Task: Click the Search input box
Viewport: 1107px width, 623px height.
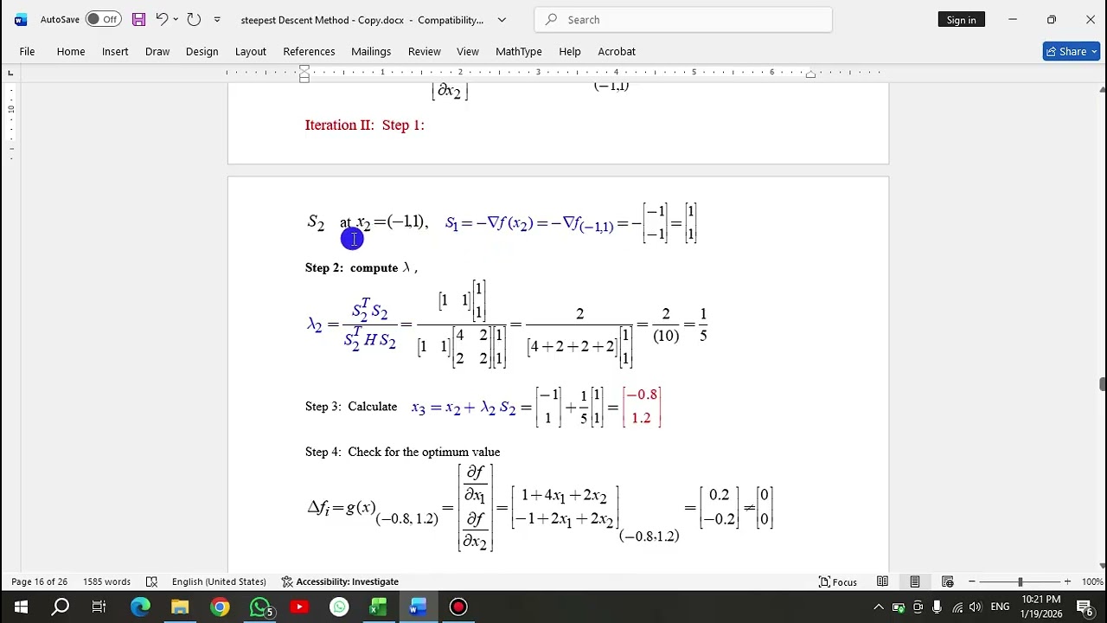Action: 683,19
